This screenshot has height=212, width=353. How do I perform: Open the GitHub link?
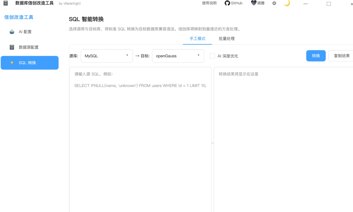click(233, 3)
